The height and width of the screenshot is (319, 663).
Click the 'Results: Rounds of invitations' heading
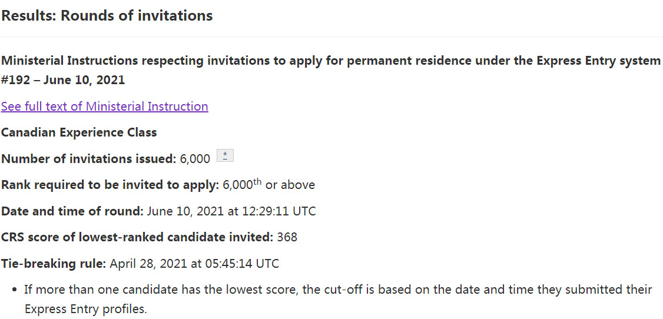[107, 16]
